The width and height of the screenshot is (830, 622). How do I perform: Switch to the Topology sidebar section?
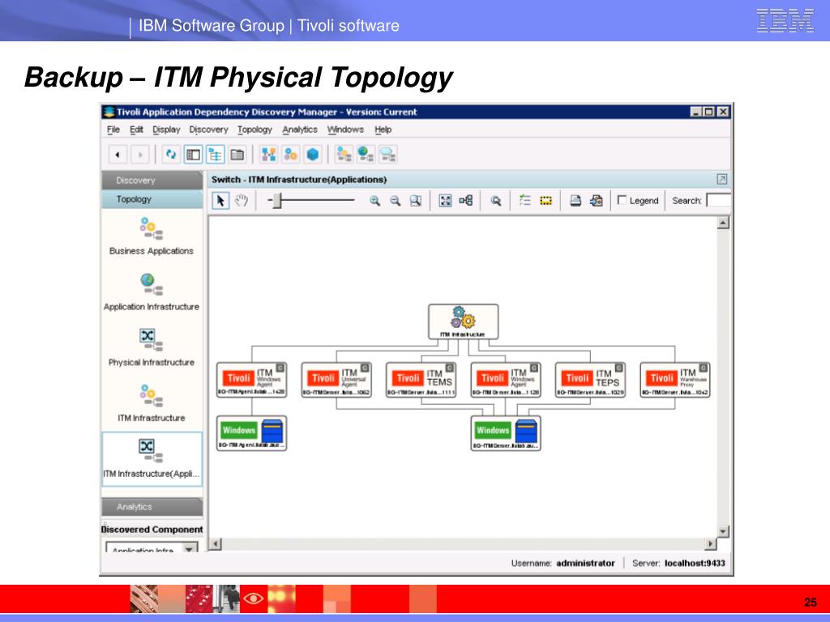point(152,199)
